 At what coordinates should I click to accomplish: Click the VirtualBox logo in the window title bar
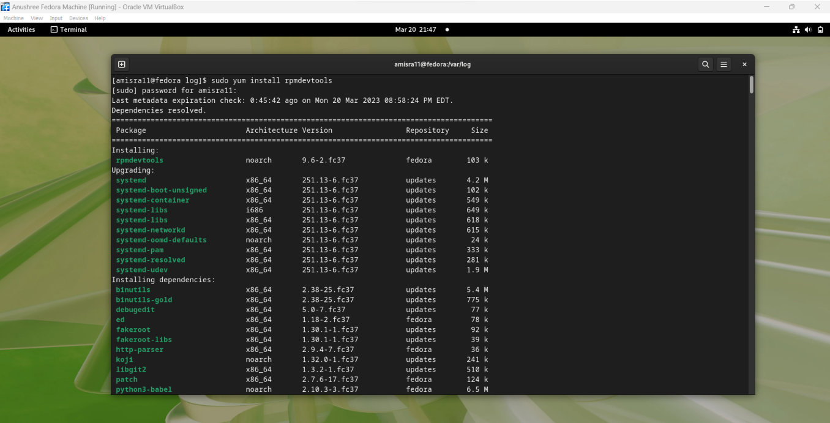point(6,6)
